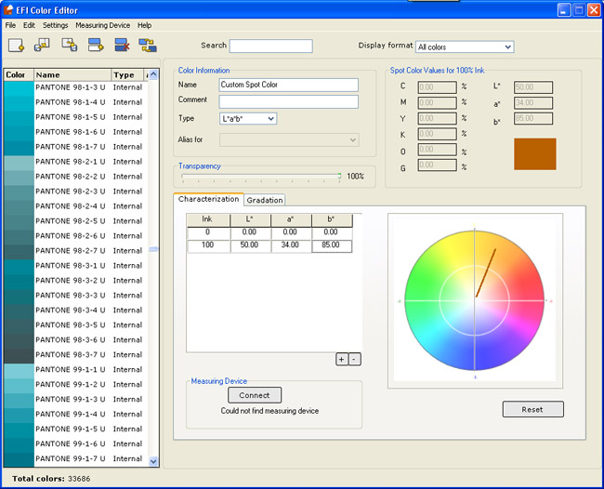Select PANTONE 98-3-5 U row
This screenshot has height=489, width=604.
click(76, 325)
